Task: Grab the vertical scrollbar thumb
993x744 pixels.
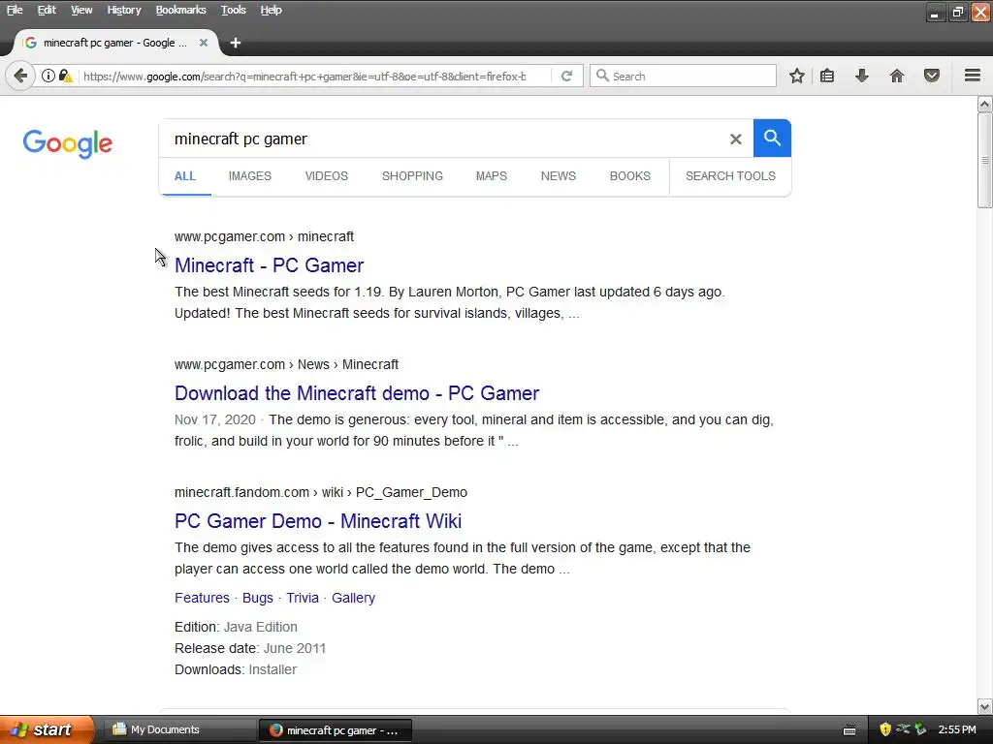Action: 985,160
